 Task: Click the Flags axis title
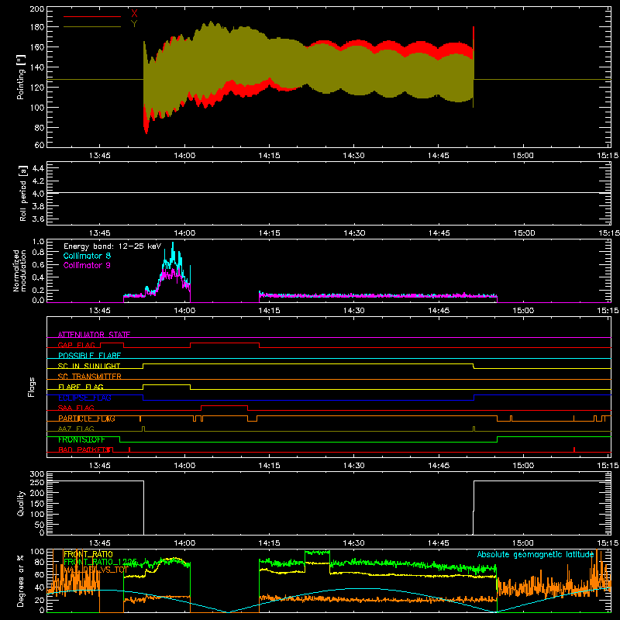(x=32, y=387)
